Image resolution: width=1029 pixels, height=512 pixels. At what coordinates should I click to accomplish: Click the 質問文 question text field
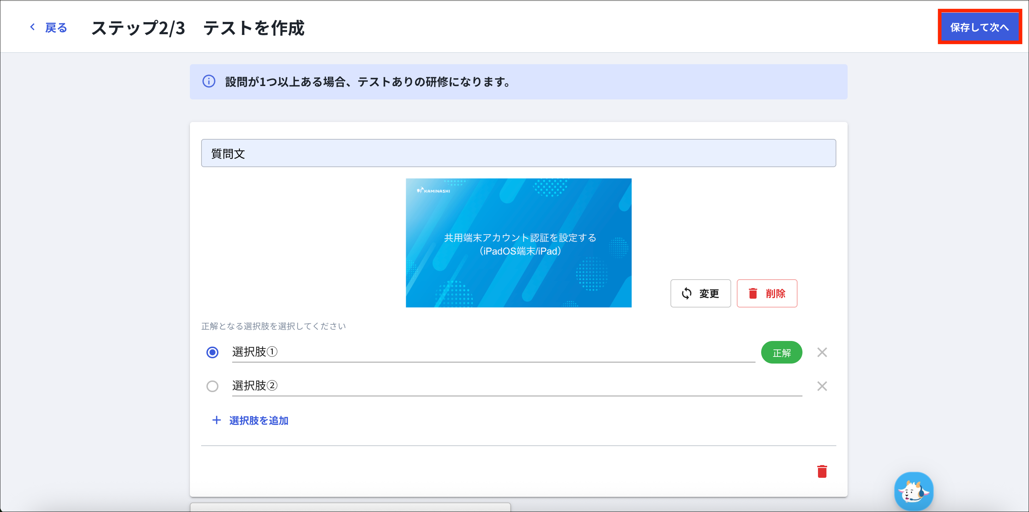(518, 153)
